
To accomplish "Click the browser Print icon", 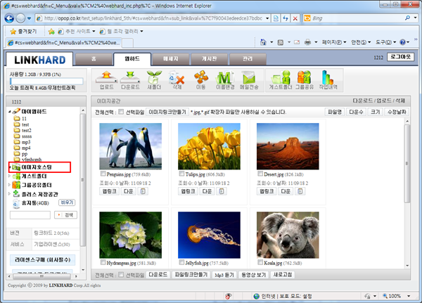I will 307,42.
